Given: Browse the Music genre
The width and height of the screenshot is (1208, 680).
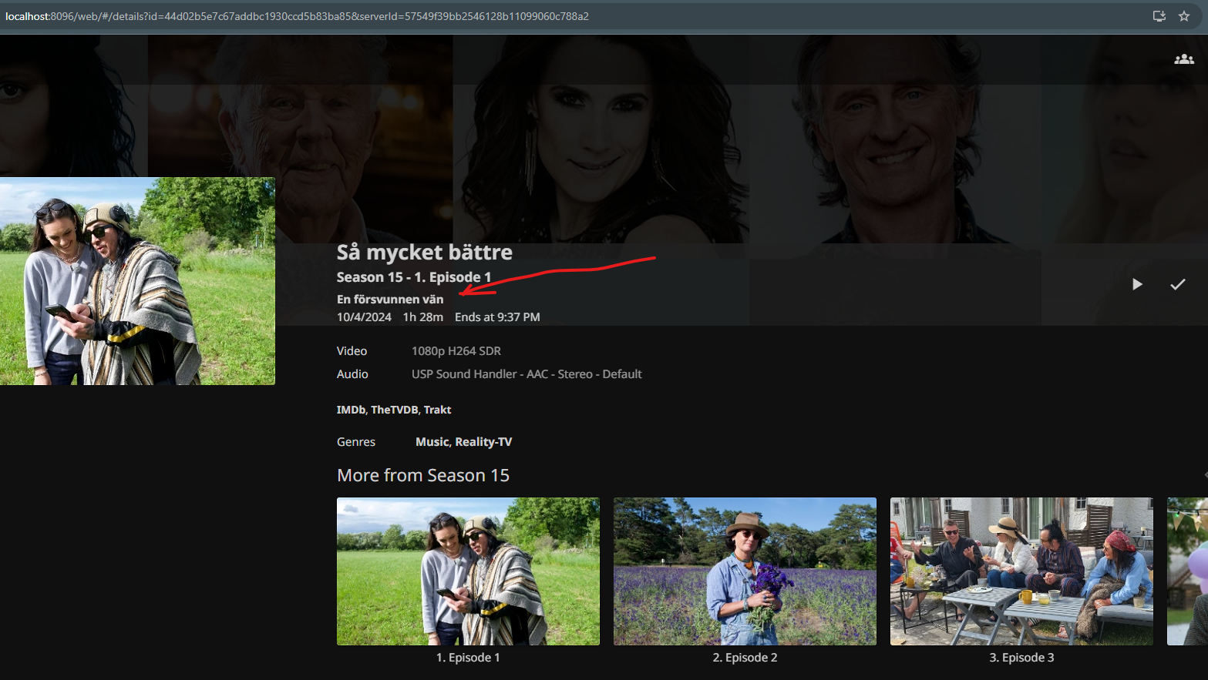Looking at the screenshot, I should [x=432, y=442].
